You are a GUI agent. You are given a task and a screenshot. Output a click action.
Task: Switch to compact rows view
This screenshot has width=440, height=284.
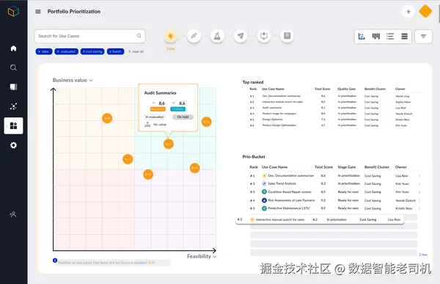click(404, 36)
